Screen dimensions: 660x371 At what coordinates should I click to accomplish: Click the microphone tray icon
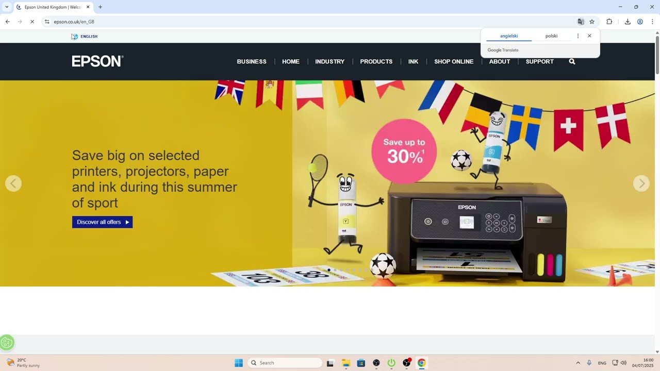pyautogui.click(x=589, y=363)
